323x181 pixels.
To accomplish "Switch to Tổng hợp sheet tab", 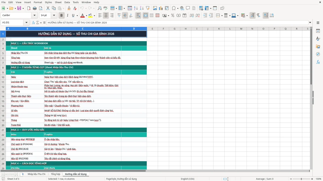I will point(55,174).
